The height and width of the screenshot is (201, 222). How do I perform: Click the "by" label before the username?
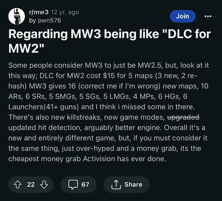coord(33,20)
